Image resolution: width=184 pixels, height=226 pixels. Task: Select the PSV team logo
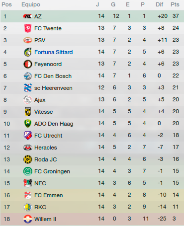(x=28, y=40)
